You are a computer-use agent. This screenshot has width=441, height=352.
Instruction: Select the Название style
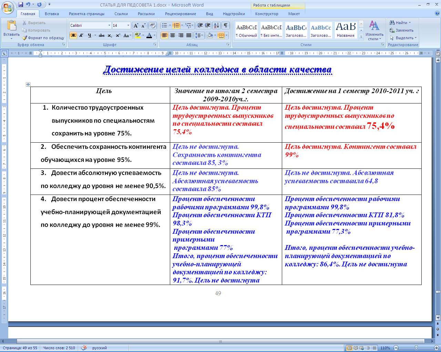[x=346, y=31]
